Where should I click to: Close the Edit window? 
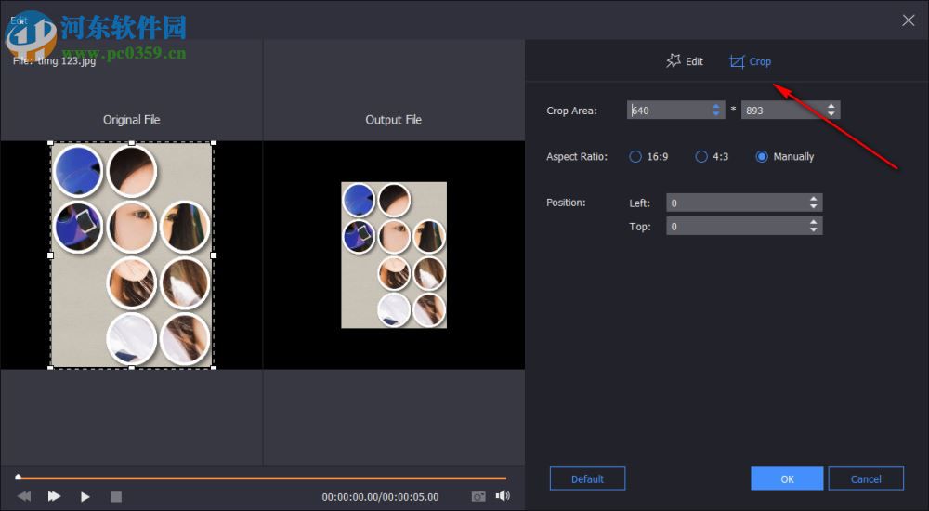click(908, 20)
